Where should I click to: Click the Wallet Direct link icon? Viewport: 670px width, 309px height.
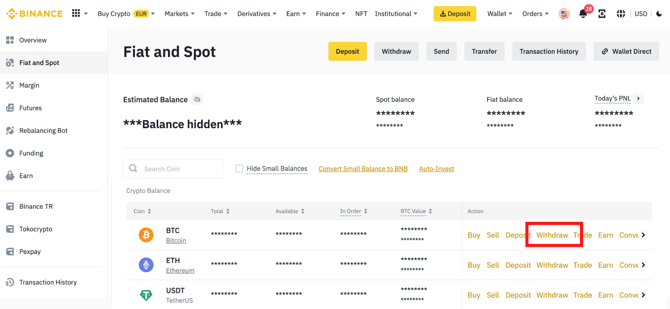(x=605, y=51)
